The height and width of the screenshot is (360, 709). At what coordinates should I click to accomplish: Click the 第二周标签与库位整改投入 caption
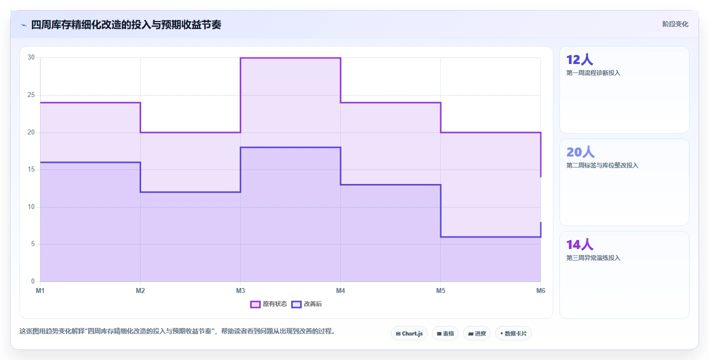point(602,165)
